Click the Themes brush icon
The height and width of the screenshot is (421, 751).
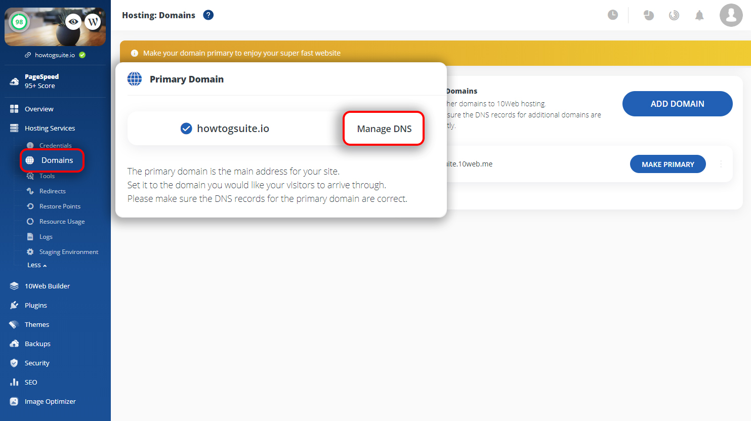[x=14, y=324]
